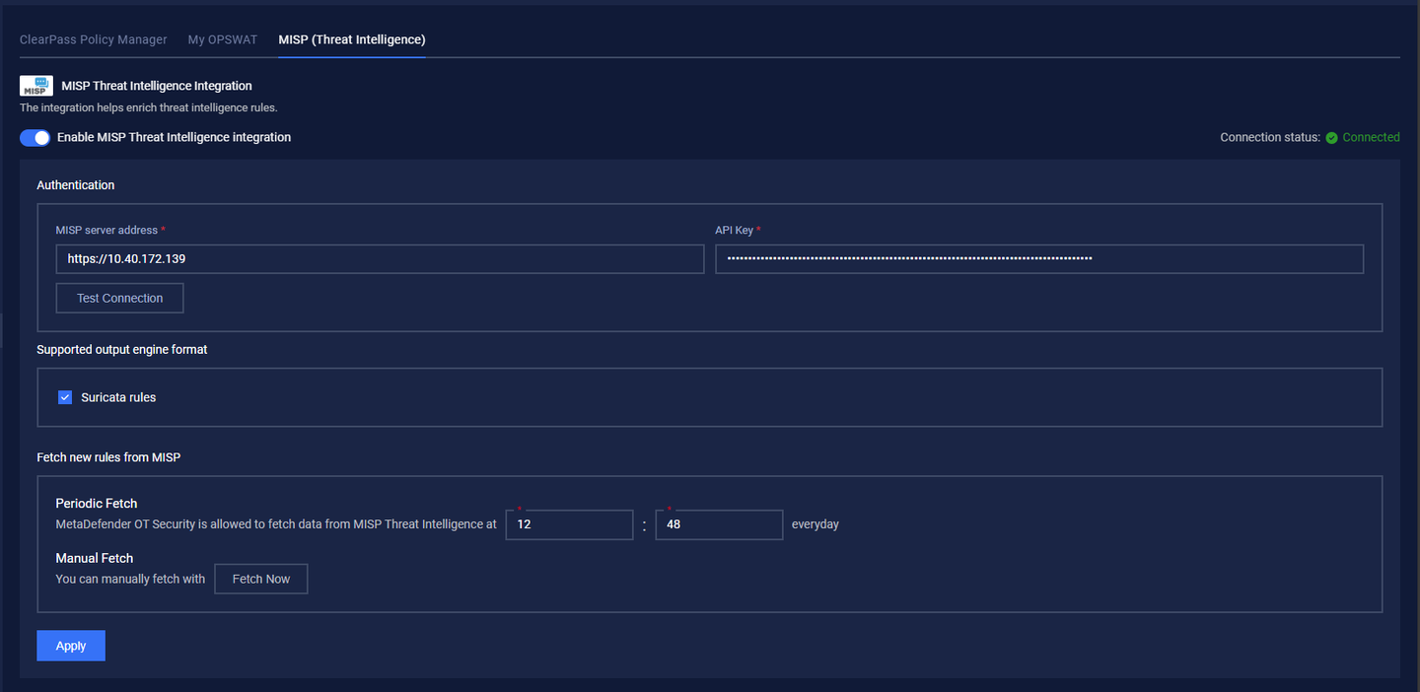Click the Supported output engine format heading

[122, 350]
